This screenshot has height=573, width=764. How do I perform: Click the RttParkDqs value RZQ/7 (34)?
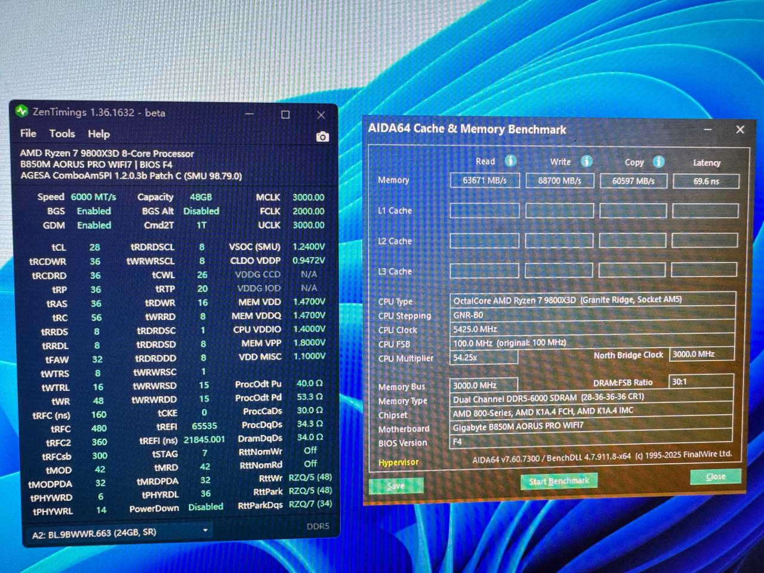(310, 504)
